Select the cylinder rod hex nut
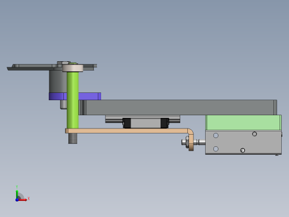This screenshot has width=289, height=217. tap(187, 142)
